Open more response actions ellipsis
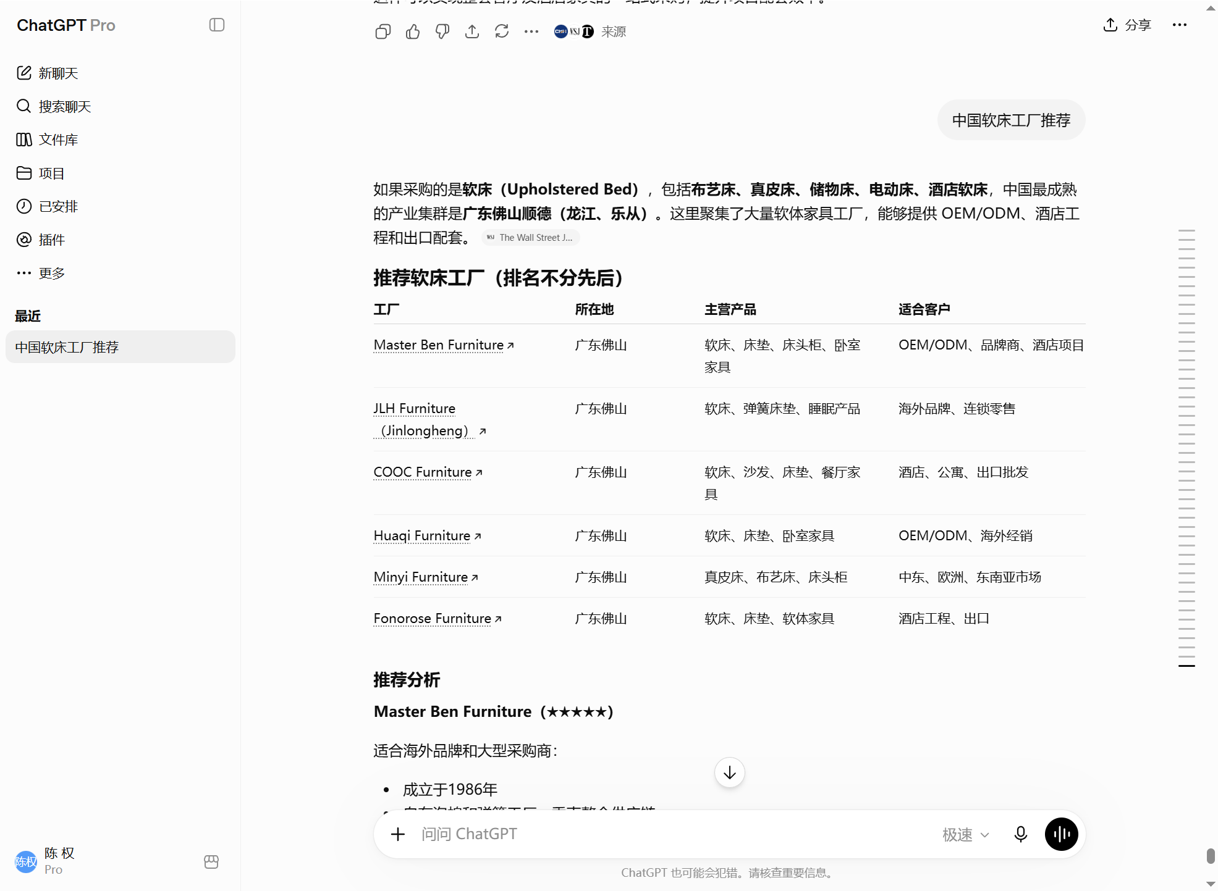Image resolution: width=1218 pixels, height=891 pixels. (531, 31)
